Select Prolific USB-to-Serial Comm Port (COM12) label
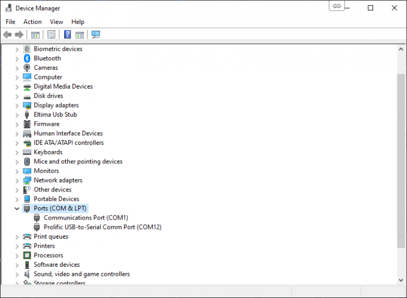This screenshot has width=407, height=298. coord(102,227)
